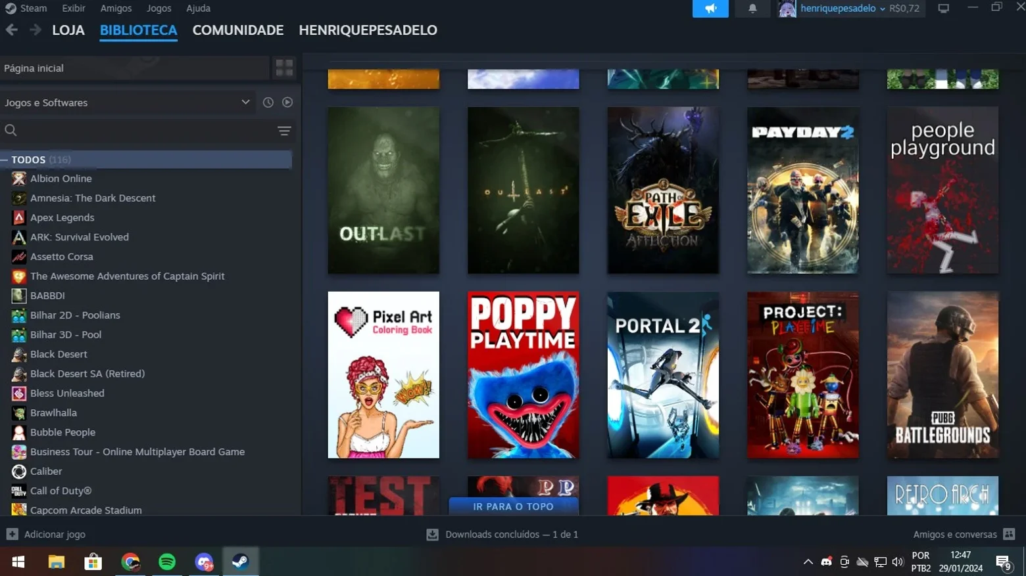
Task: Click IR PARA O TOPO button
Action: (514, 506)
